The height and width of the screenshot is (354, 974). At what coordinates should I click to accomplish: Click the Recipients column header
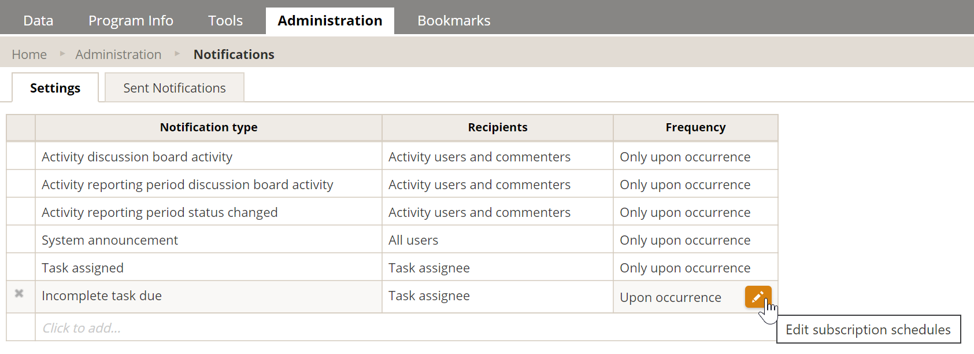497,127
